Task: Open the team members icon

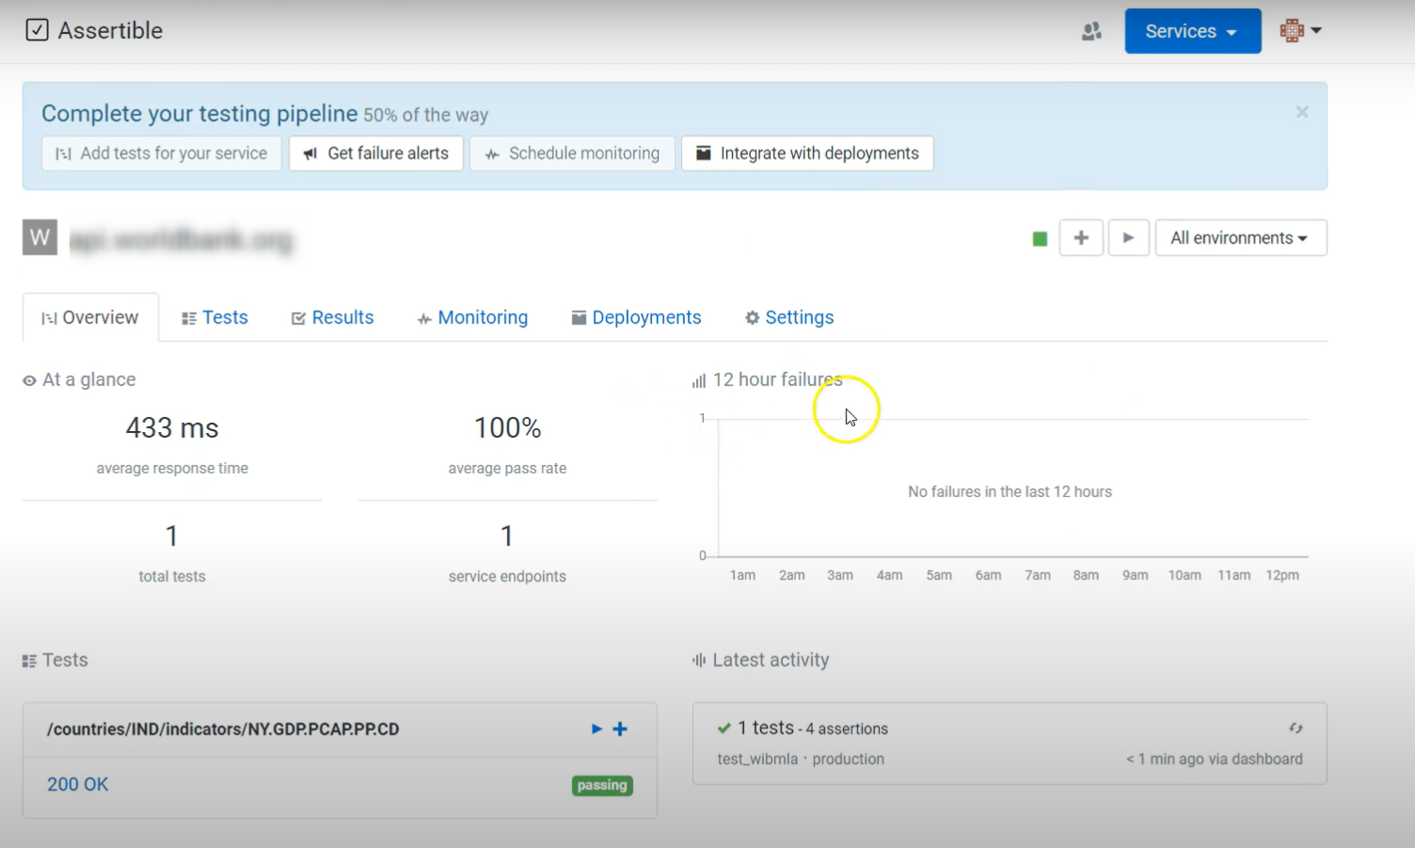Action: [1091, 31]
